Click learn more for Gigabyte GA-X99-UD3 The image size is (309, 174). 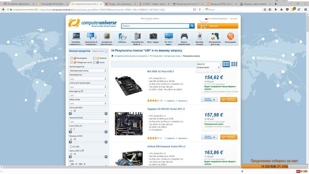(x=210, y=137)
